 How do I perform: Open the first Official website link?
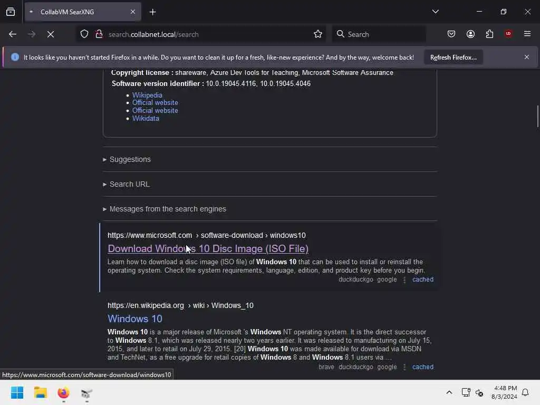click(155, 103)
